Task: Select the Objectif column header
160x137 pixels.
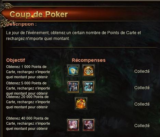Action: (16, 60)
